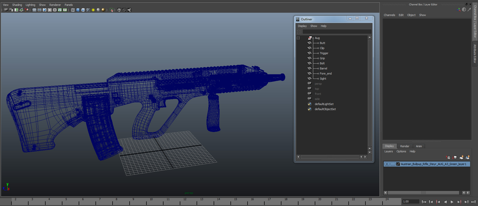Click the current frame field showing 1.00
Viewport: 478px width, 206px height.
[x=411, y=201]
